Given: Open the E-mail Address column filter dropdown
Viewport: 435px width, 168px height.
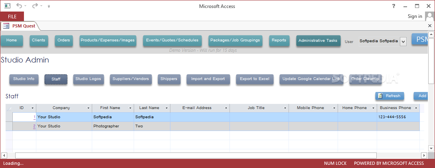Looking at the screenshot, I should 226,108.
